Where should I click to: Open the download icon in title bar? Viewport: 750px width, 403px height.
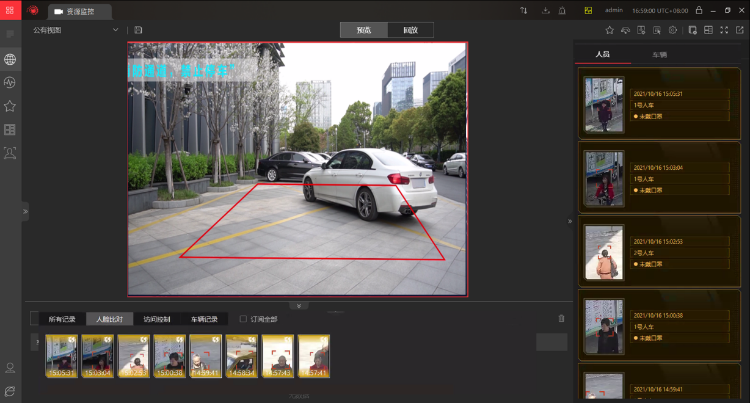tap(545, 10)
